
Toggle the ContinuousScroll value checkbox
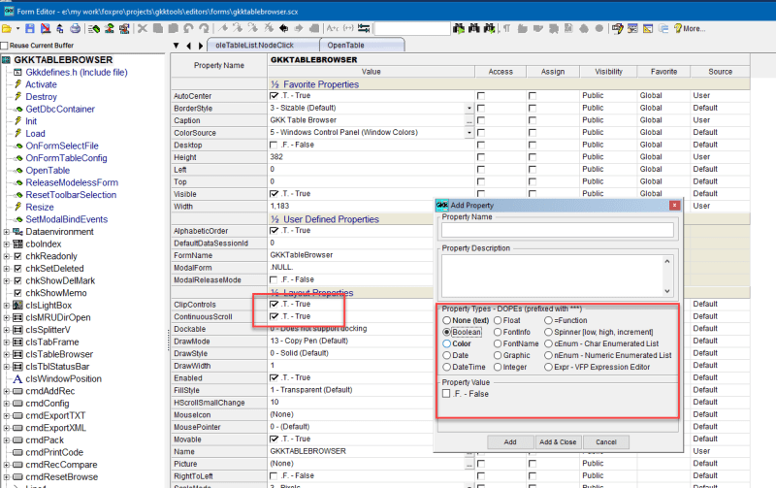[x=274, y=316]
